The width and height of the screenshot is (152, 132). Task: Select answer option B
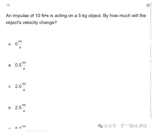pyautogui.click(x=9, y=65)
